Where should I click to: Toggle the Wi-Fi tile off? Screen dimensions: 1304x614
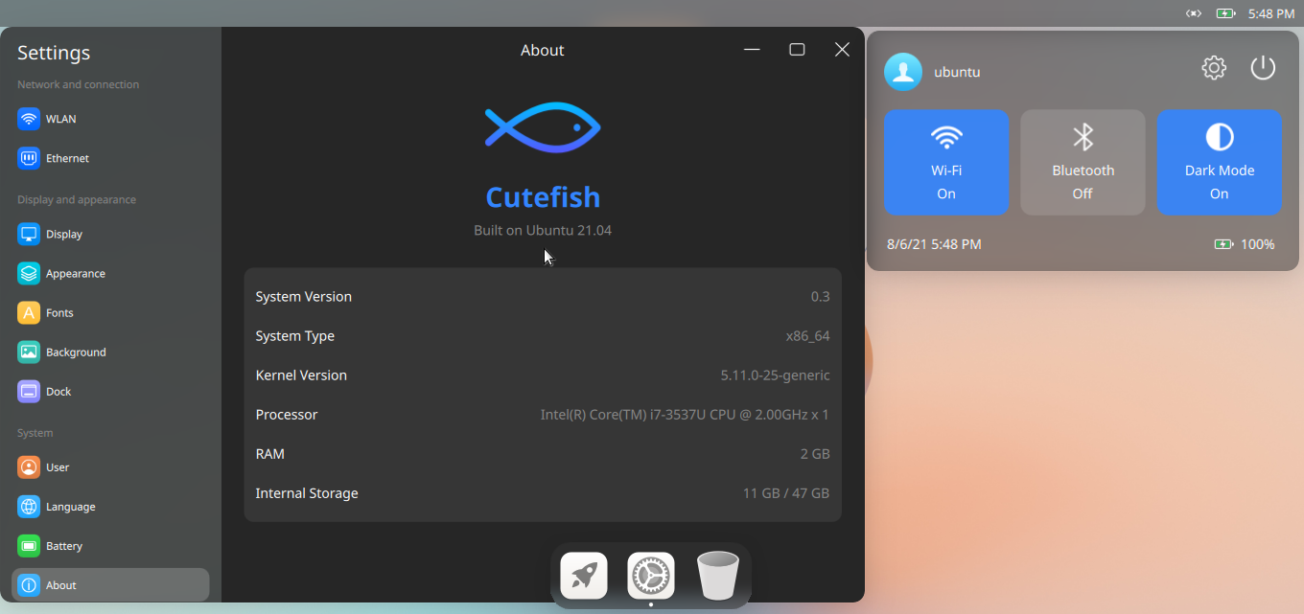pos(946,163)
